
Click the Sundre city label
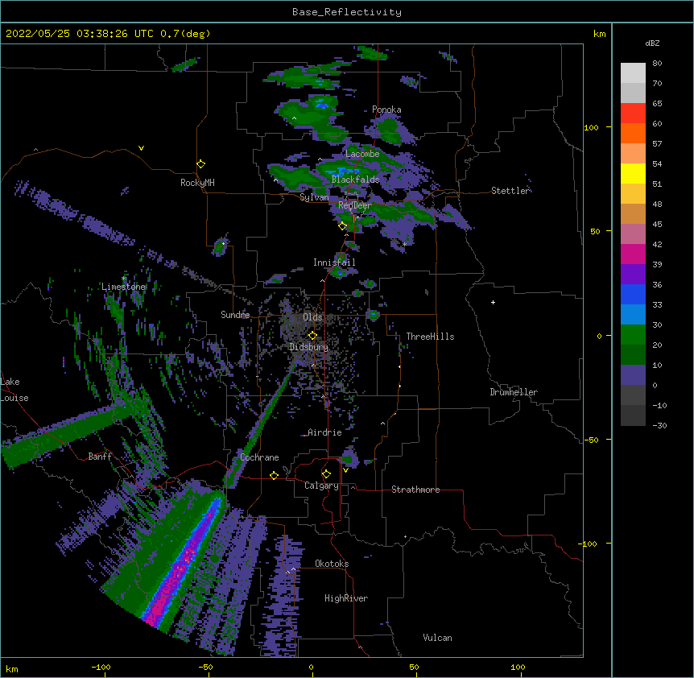pos(235,315)
